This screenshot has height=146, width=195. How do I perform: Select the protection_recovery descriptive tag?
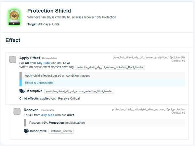point(61,131)
